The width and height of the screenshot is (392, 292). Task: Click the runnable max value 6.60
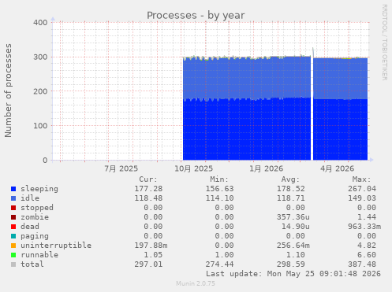tap(367, 255)
